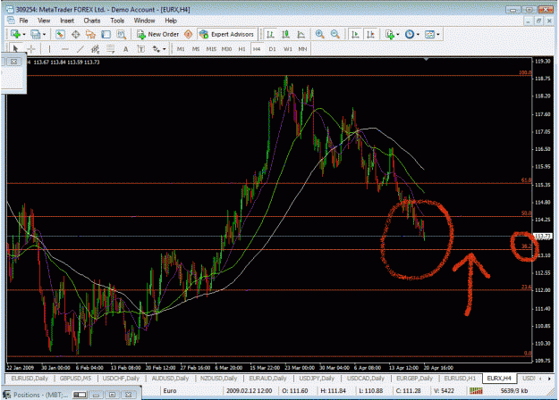
Task: Switch to the EURUSD,Daily chart tab
Action: 30,379
